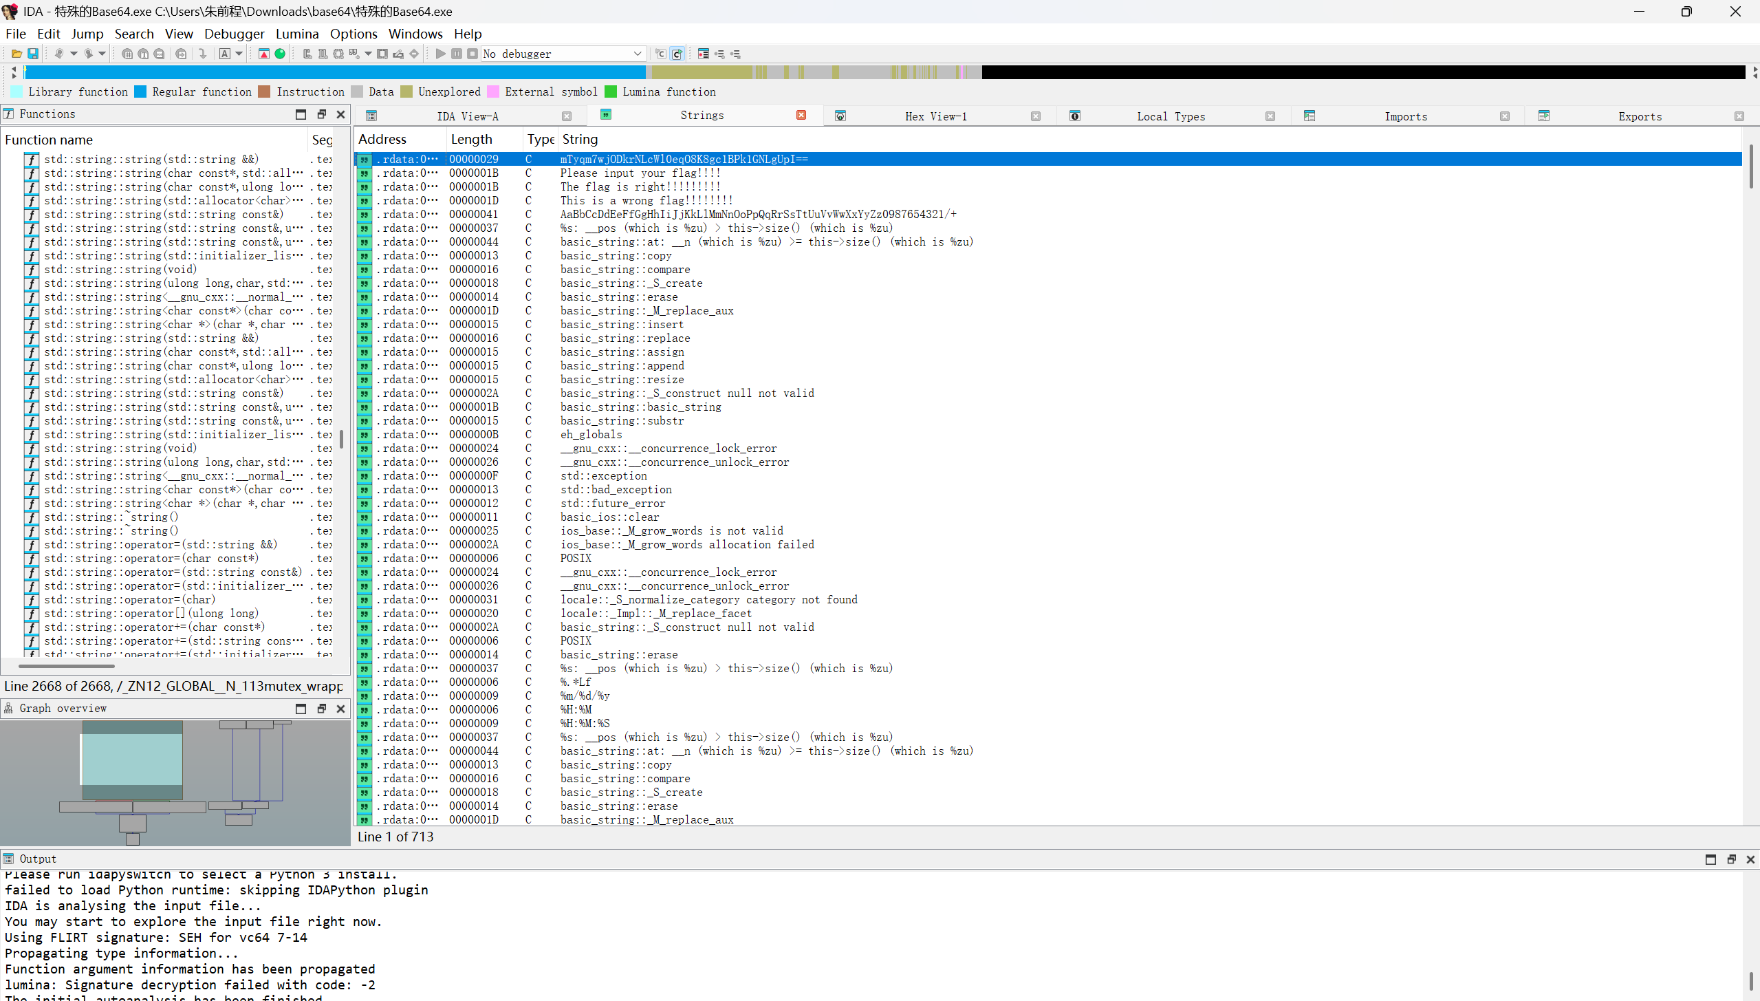Image resolution: width=1760 pixels, height=1001 pixels.
Task: Sort strings by Length column header
Action: (x=472, y=139)
